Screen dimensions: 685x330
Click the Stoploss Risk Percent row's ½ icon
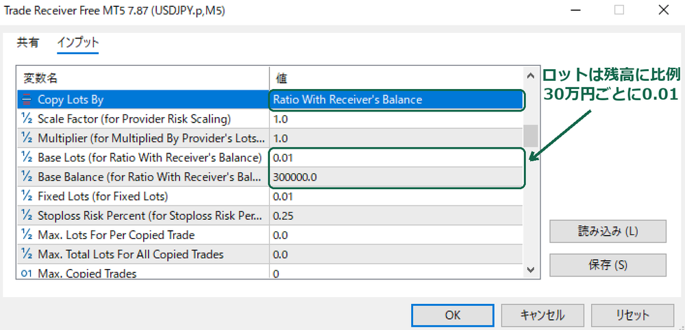click(x=27, y=216)
